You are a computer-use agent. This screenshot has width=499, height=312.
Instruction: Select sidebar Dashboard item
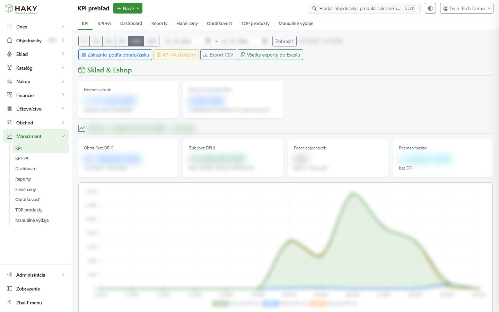tap(41, 169)
